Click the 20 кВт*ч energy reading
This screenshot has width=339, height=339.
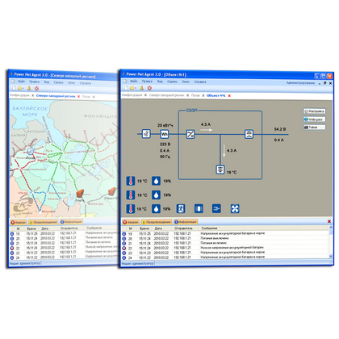(165, 125)
